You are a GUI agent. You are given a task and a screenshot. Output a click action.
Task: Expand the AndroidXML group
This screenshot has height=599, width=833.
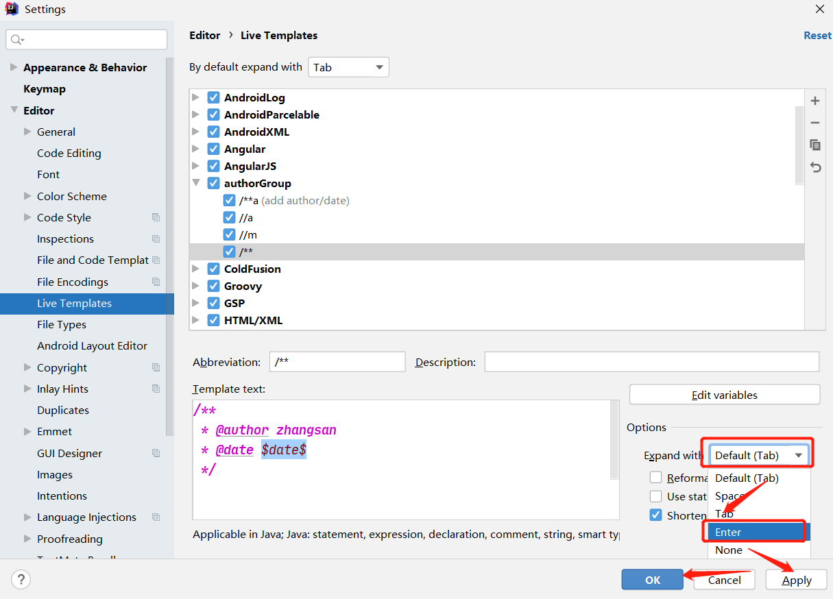coord(196,132)
